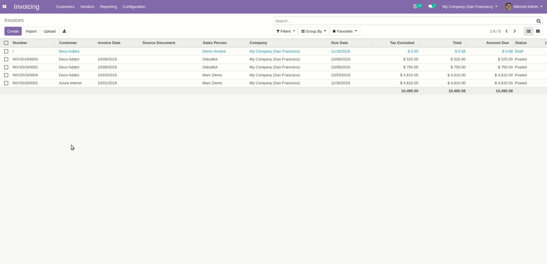The height and width of the screenshot is (264, 547).
Task: Click the search magnifier icon
Action: 538,21
